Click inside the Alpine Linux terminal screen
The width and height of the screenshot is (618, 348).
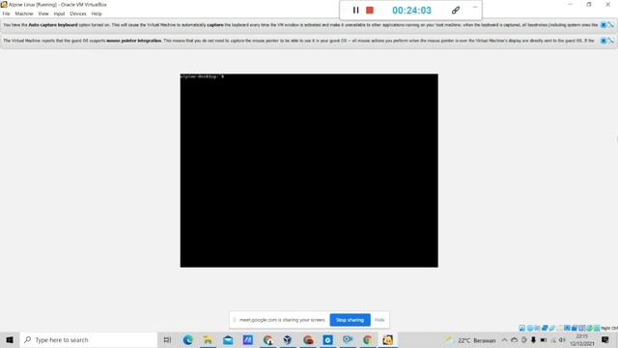309,170
